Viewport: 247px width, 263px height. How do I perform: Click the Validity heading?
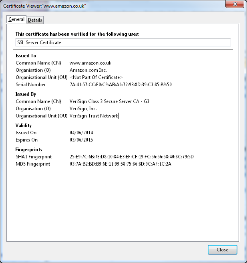pos(24,125)
